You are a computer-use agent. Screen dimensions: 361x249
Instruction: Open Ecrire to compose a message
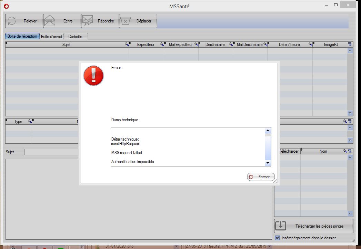62,21
